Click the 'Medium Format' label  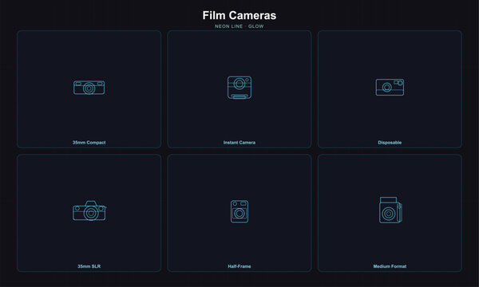[390, 266]
